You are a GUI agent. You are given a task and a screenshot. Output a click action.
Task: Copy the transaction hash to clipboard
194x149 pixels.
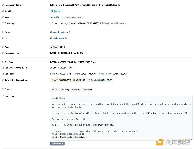(x=120, y=5)
